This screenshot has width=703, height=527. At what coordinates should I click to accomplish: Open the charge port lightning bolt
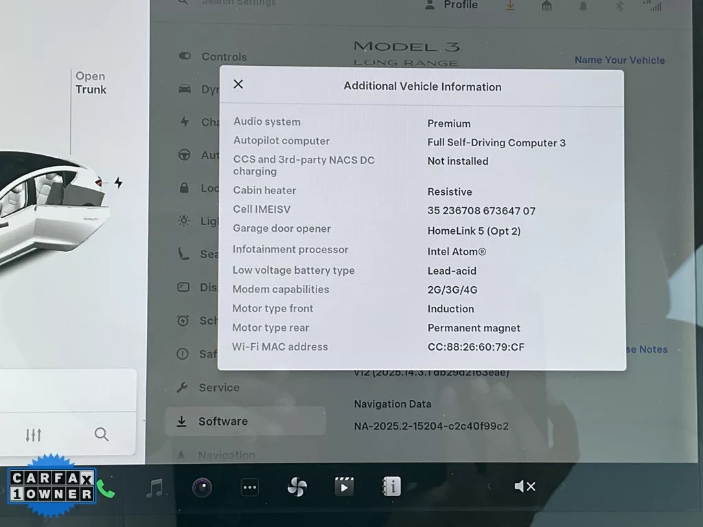click(x=118, y=183)
